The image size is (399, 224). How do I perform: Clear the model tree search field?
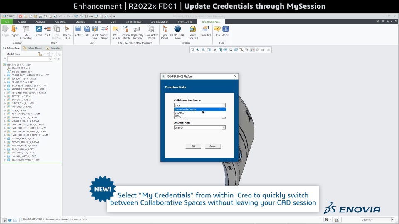click(50, 59)
